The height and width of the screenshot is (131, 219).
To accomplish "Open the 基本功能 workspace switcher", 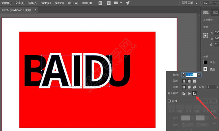I will tap(190, 3).
